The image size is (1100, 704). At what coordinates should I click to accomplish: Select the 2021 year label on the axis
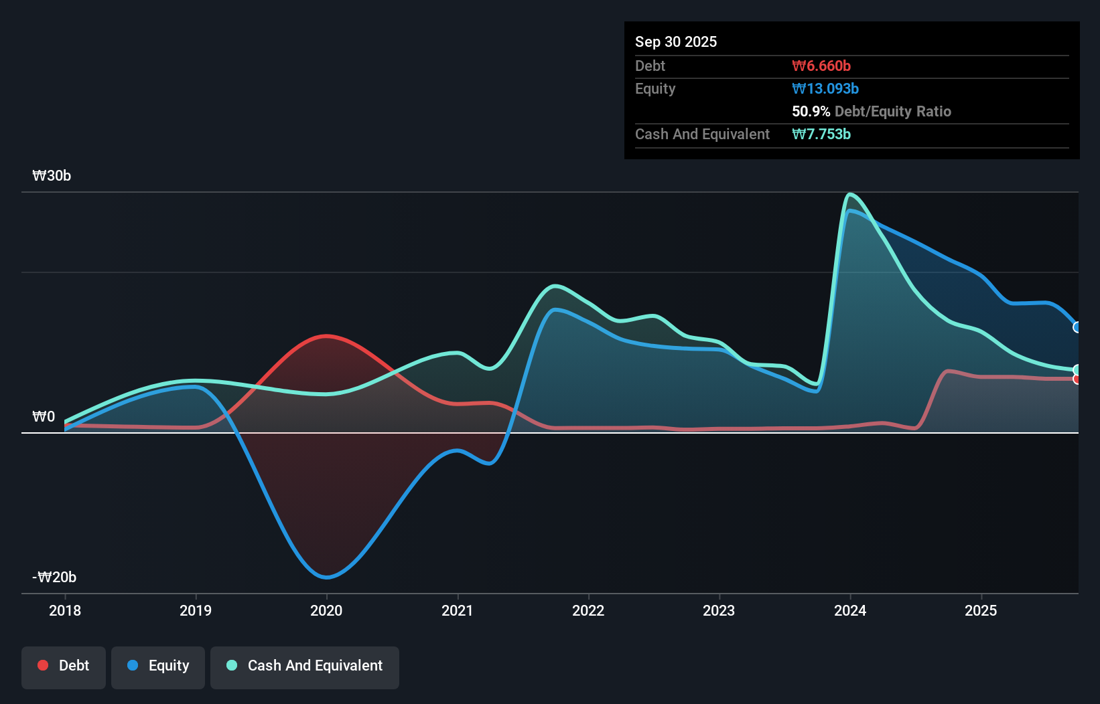coord(458,610)
